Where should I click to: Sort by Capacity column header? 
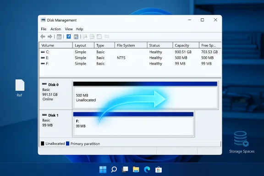186,45
